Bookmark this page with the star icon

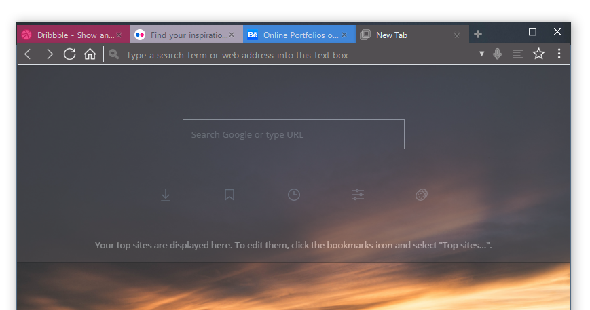coord(539,54)
